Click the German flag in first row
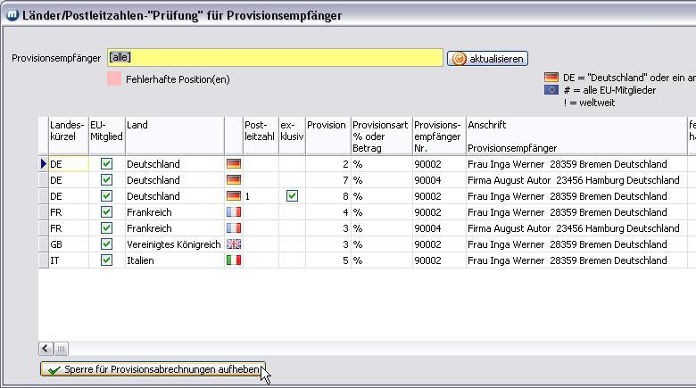The height and width of the screenshot is (388, 696). (x=234, y=164)
